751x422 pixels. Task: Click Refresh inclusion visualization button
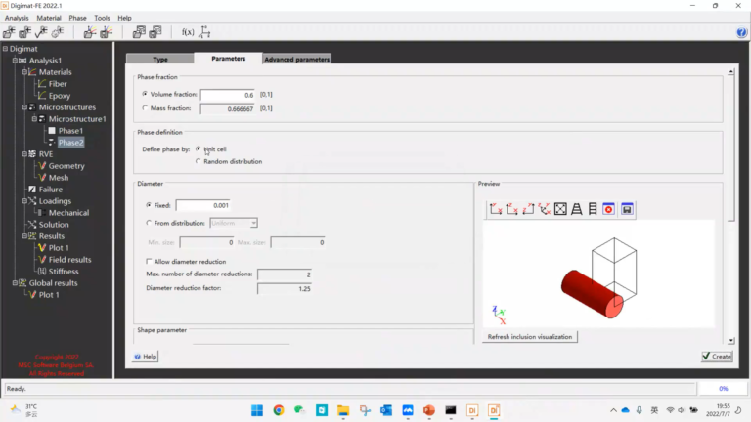[x=530, y=337]
